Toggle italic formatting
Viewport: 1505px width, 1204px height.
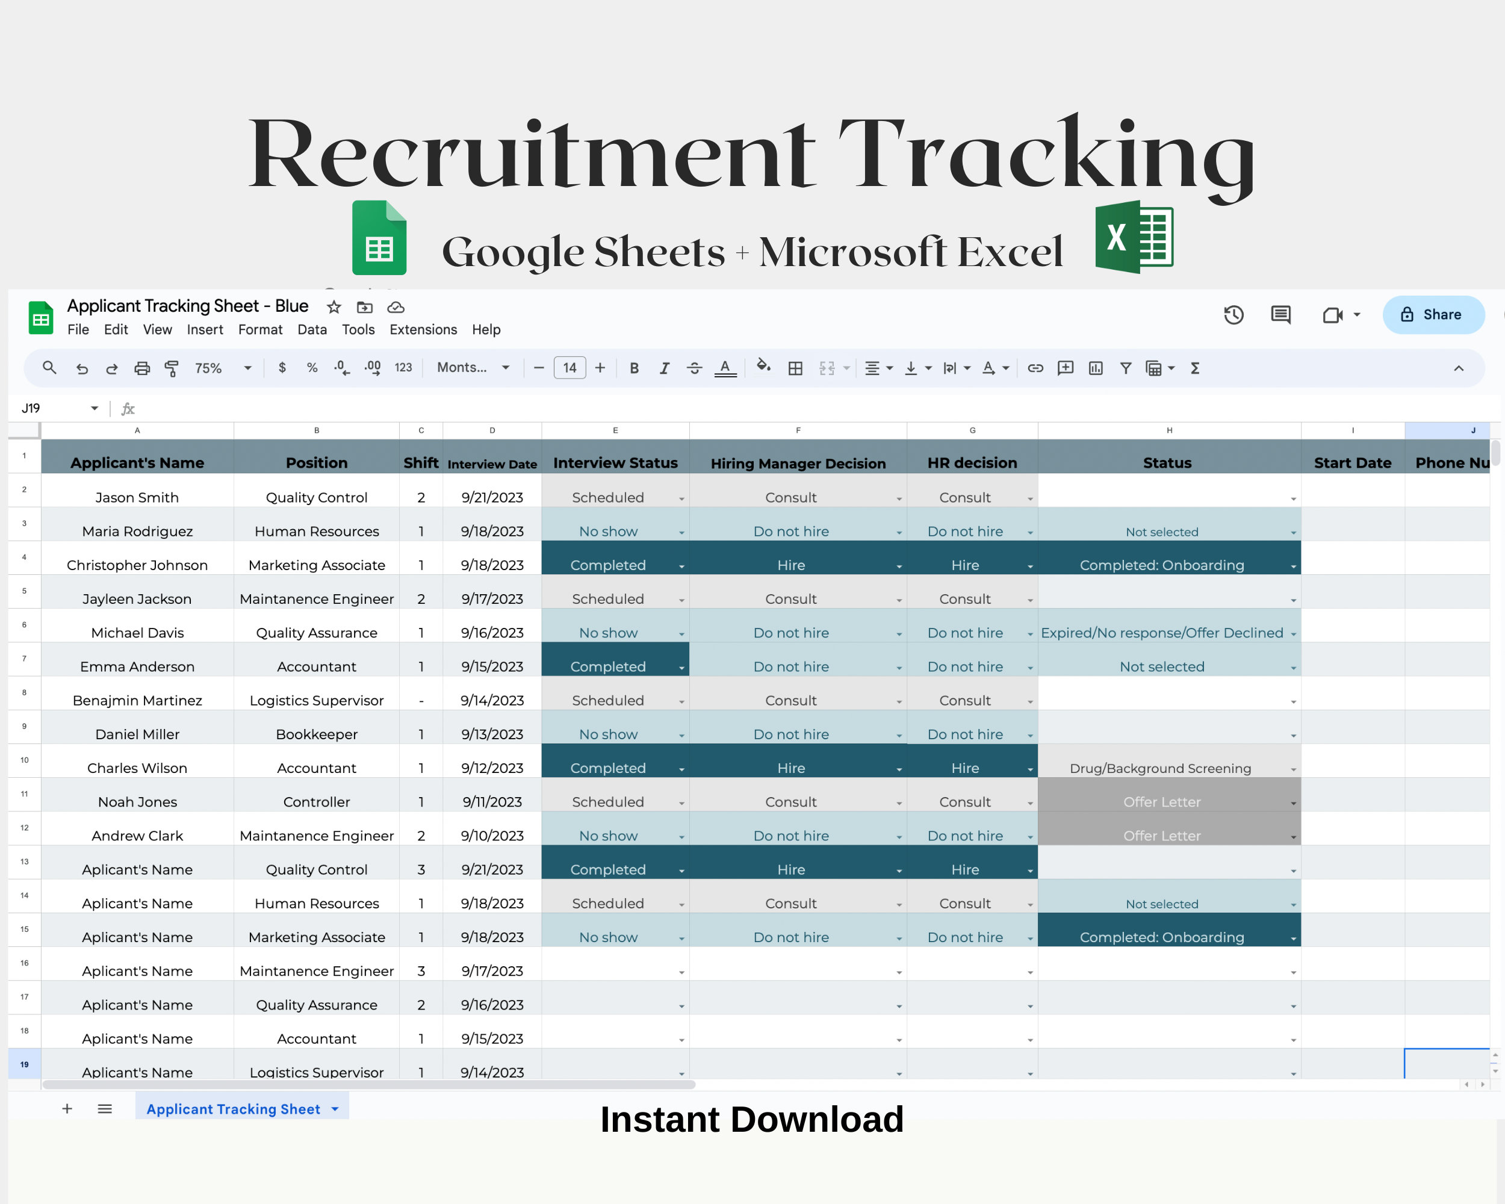click(664, 368)
